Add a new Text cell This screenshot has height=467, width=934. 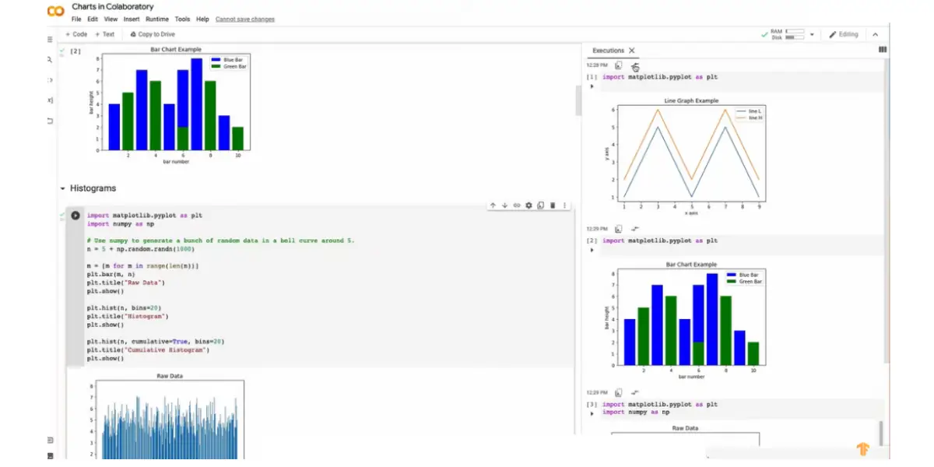coord(104,34)
